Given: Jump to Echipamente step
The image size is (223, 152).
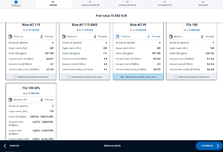Looking at the screenshot, I should [164, 4].
